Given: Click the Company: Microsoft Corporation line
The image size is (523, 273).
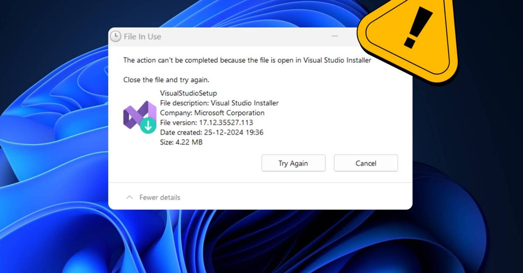Looking at the screenshot, I should point(212,113).
